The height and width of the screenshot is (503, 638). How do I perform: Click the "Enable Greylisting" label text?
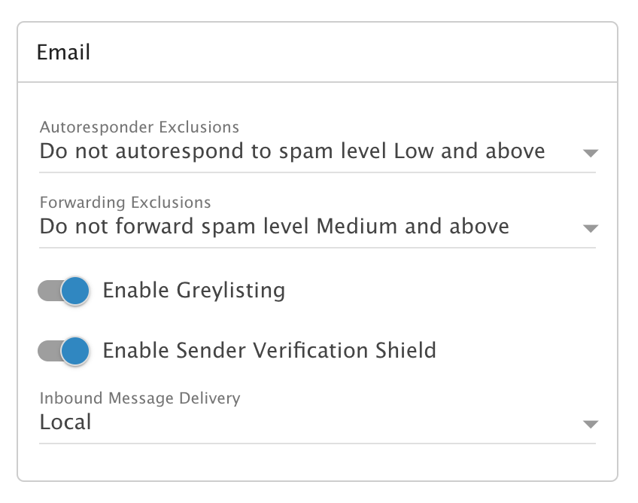click(x=193, y=291)
